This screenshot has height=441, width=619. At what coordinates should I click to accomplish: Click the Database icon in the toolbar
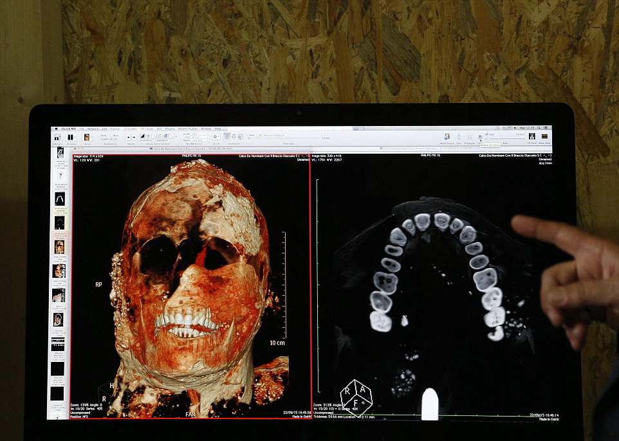(57, 137)
